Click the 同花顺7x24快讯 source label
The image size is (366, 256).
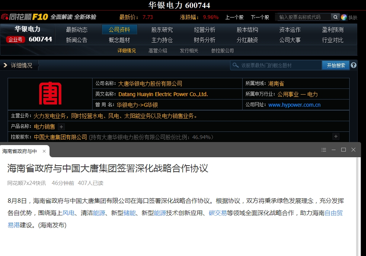26,183
